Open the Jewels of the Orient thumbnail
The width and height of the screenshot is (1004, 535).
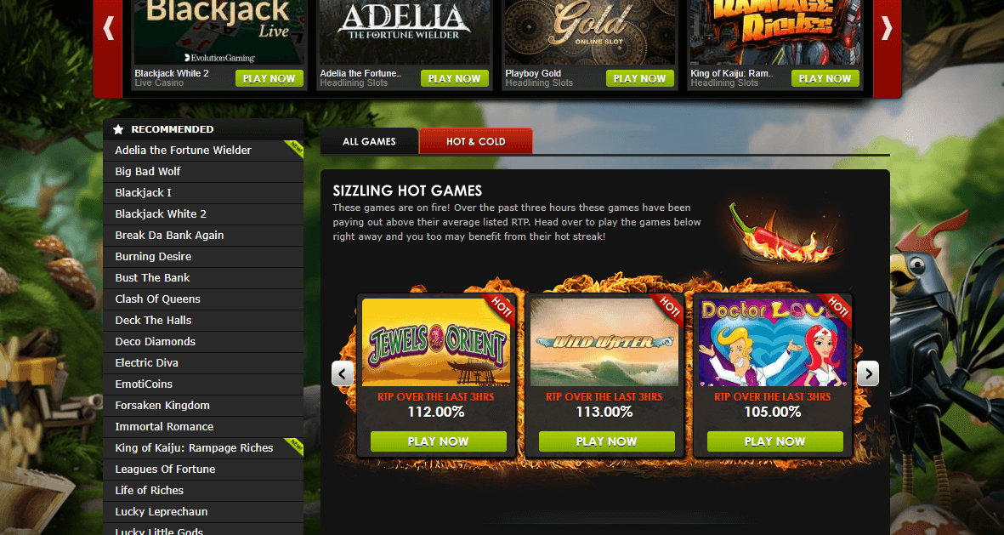pos(436,342)
